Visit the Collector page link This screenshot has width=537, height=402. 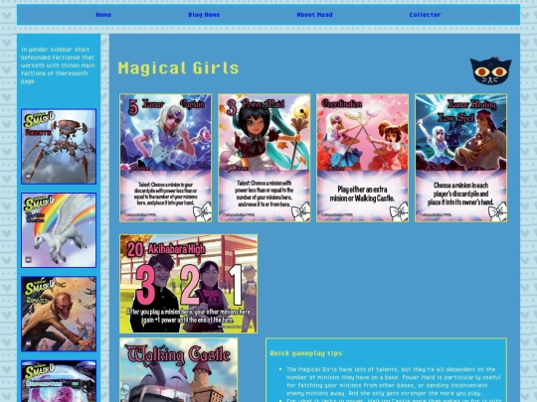point(425,15)
